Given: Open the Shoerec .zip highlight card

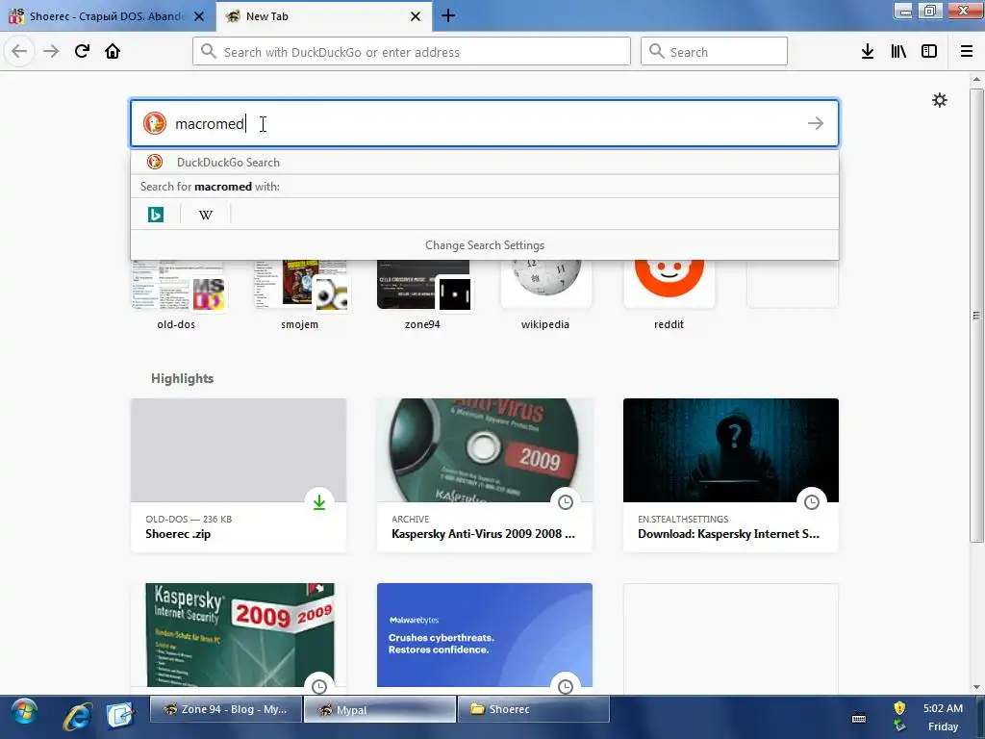Looking at the screenshot, I should tap(239, 475).
